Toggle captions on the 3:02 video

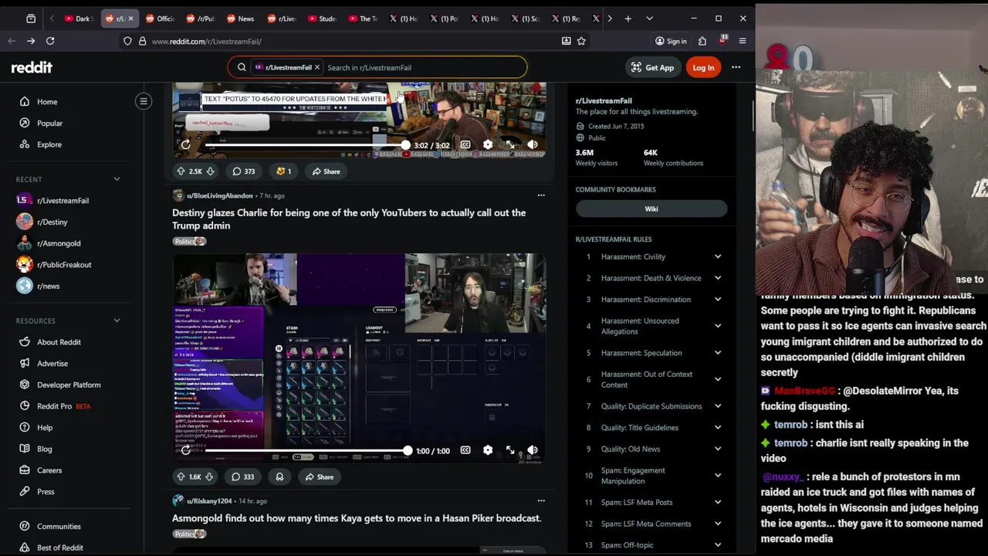click(465, 145)
